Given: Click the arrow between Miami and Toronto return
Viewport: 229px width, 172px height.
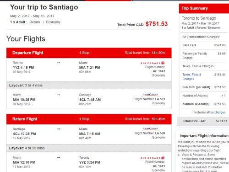Looking at the screenshot, I should point(59,157).
